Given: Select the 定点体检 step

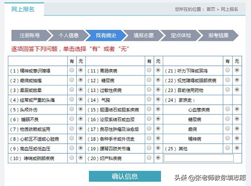Looking at the screenshot, I should pos(181,36).
